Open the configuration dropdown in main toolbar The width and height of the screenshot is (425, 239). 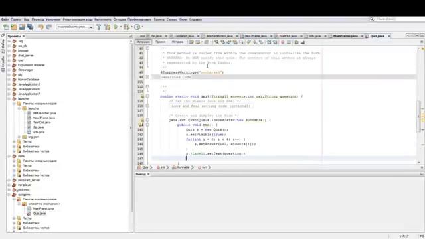click(x=74, y=27)
